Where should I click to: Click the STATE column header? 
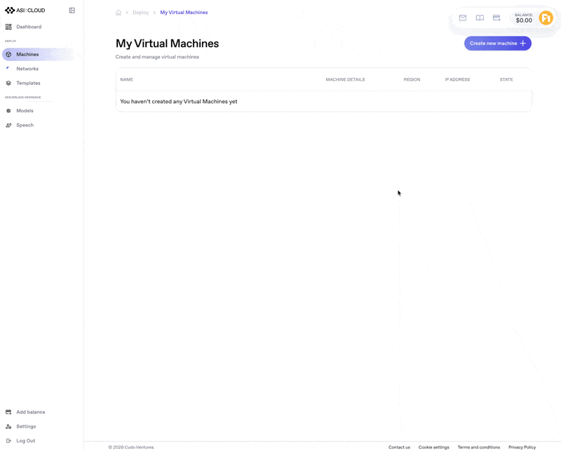(x=506, y=79)
